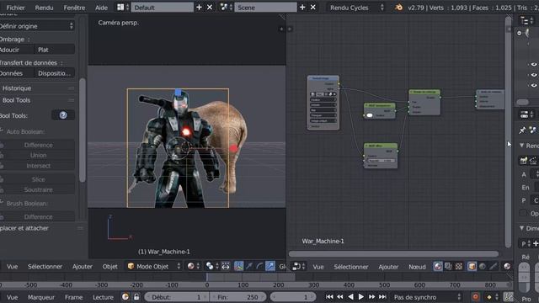The image size is (539, 303).
Task: Click the node editor horizontal scrollbar
Action: coord(393,254)
